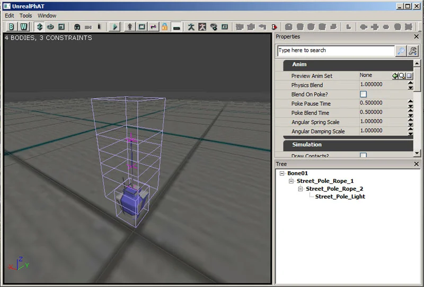Close the Properties panel
Image resolution: width=424 pixels, height=287 pixels.
click(x=416, y=36)
